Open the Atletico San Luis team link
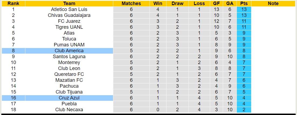Viewport: 297px width, 115px height. point(69,9)
